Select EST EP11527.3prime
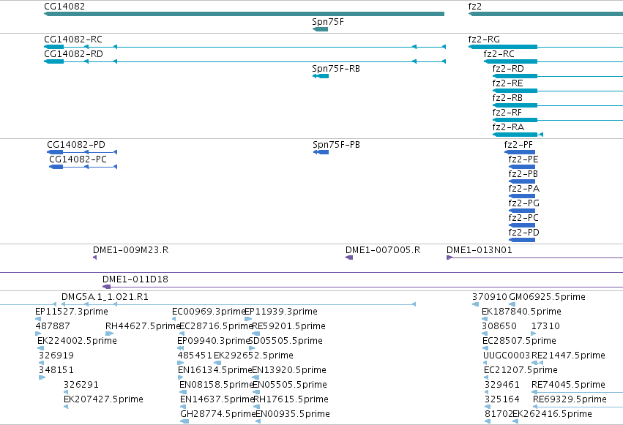The image size is (623, 425). tap(38, 319)
